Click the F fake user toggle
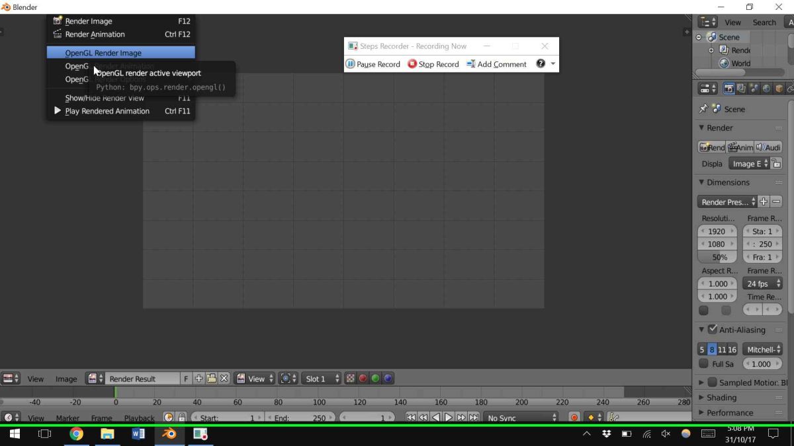The width and height of the screenshot is (794, 446). pyautogui.click(x=186, y=379)
